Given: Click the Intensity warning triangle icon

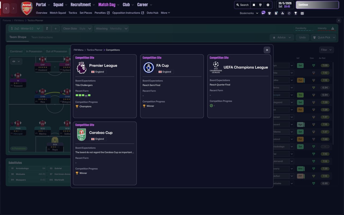Looking at the screenshot, I should [333, 28].
